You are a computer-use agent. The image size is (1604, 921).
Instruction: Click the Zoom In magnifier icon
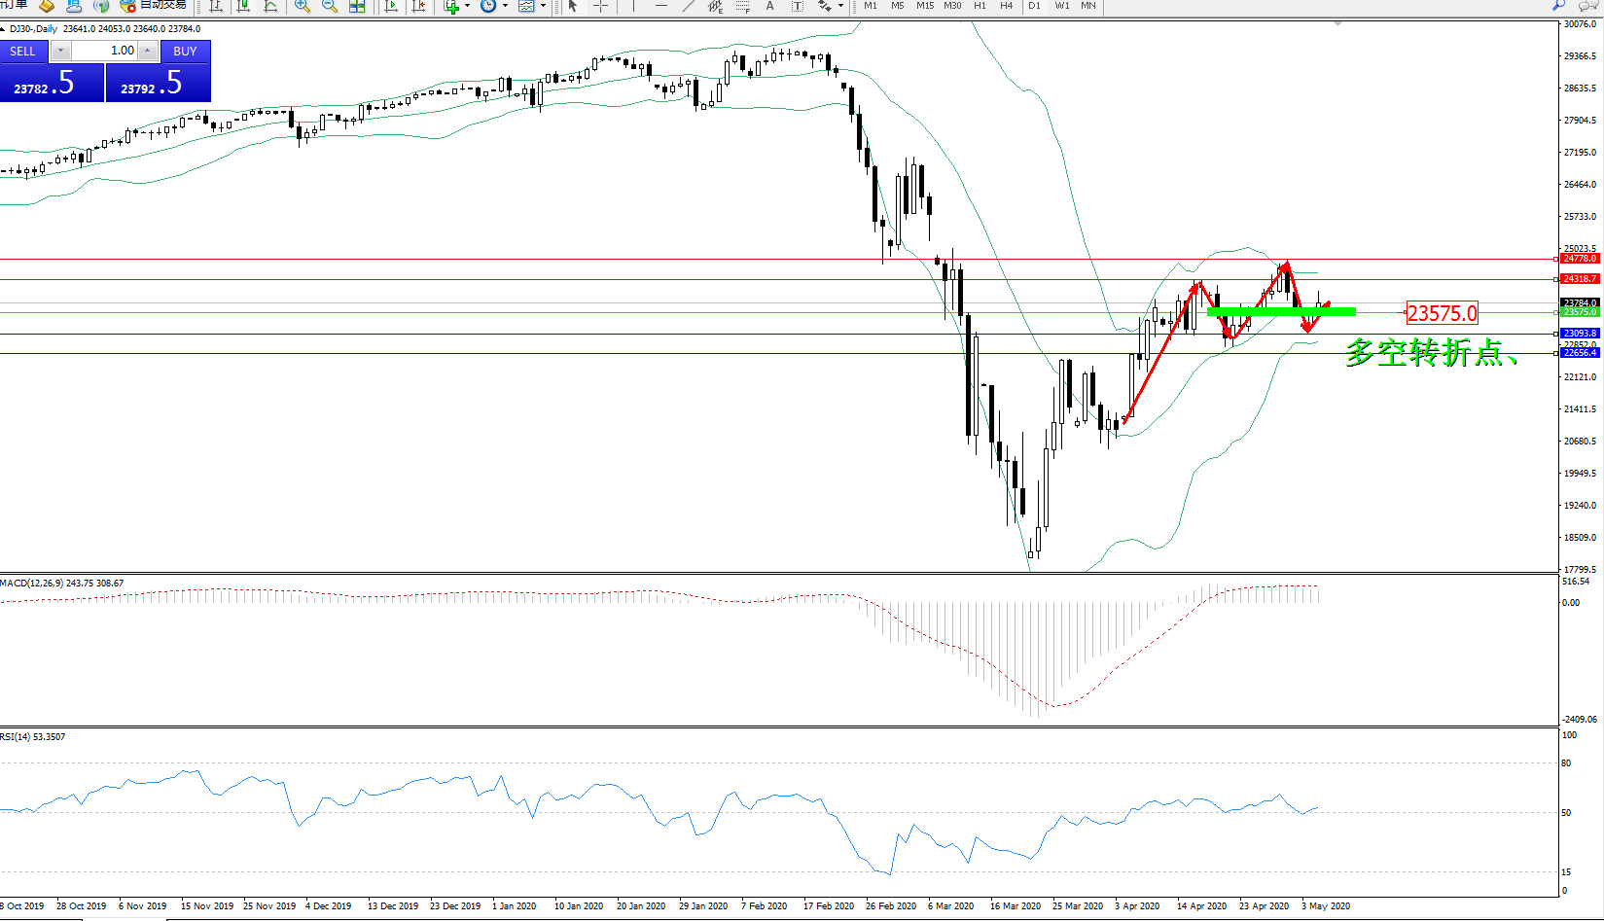click(303, 6)
